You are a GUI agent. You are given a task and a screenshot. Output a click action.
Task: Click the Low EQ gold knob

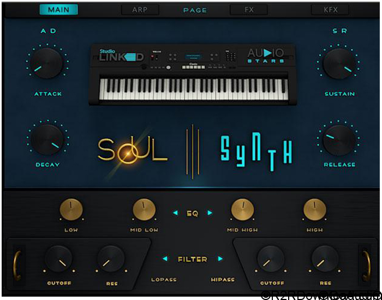[71, 209]
